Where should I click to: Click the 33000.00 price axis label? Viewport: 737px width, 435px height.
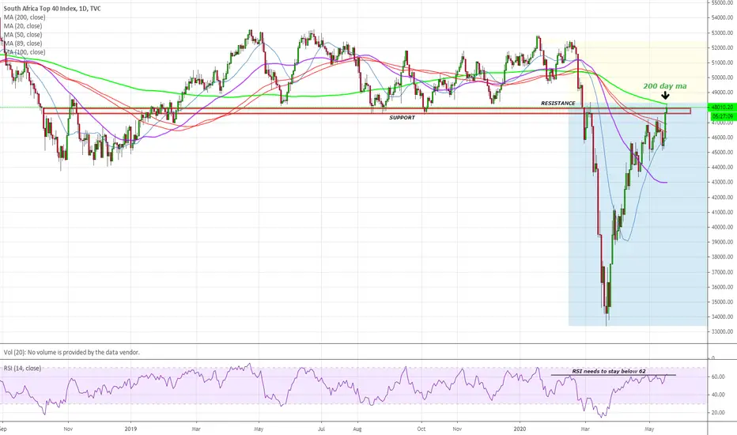723,331
